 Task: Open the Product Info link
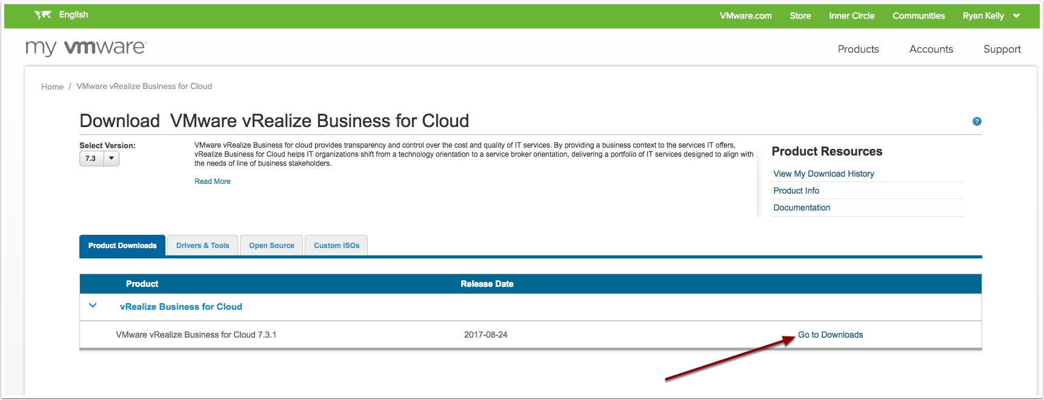pos(796,191)
